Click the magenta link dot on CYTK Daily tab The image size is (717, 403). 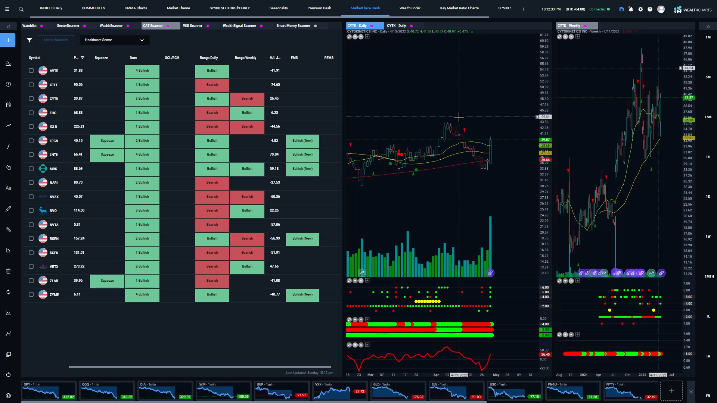point(372,26)
